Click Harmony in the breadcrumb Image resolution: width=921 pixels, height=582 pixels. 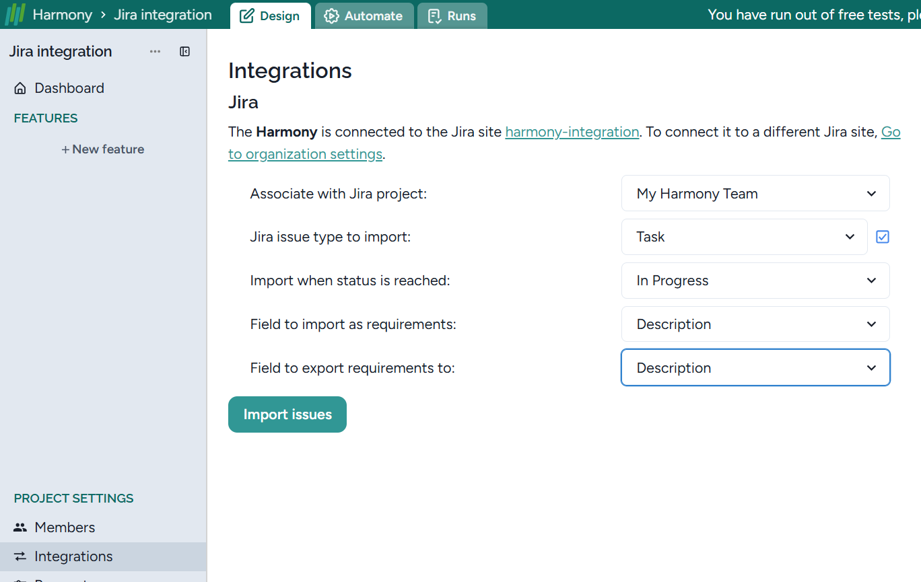[x=62, y=15]
